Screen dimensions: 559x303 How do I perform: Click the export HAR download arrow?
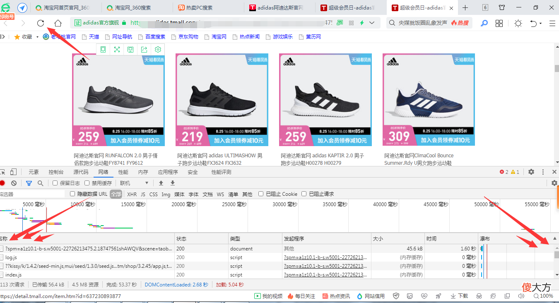click(x=173, y=183)
